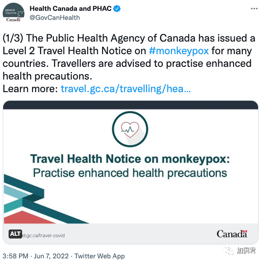Open the #monkeypox hashtag link
Image resolution: width=264 pixels, height=262 pixels.
point(179,51)
